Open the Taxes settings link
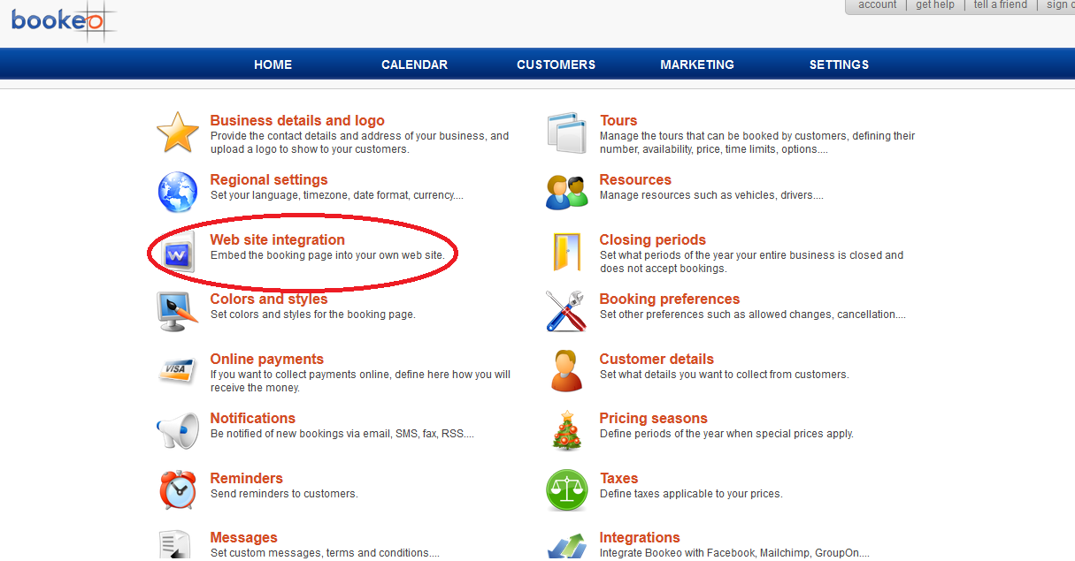This screenshot has width=1075, height=561. [618, 478]
